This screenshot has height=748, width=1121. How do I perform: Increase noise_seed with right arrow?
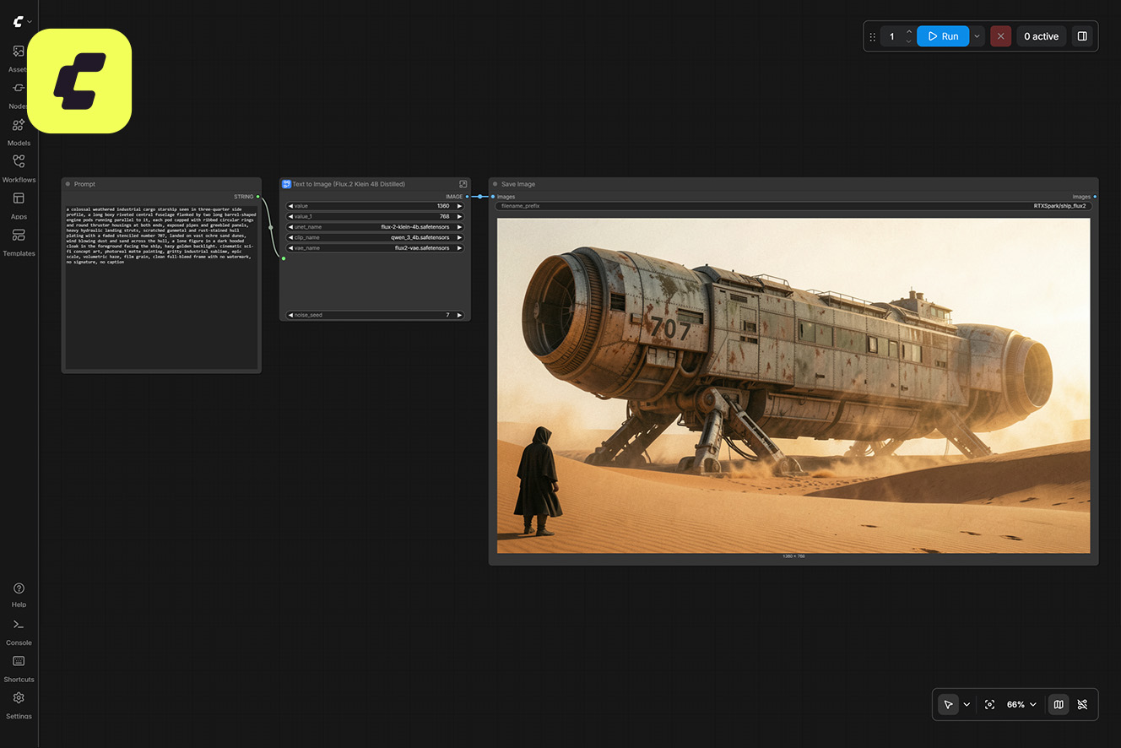tap(460, 315)
